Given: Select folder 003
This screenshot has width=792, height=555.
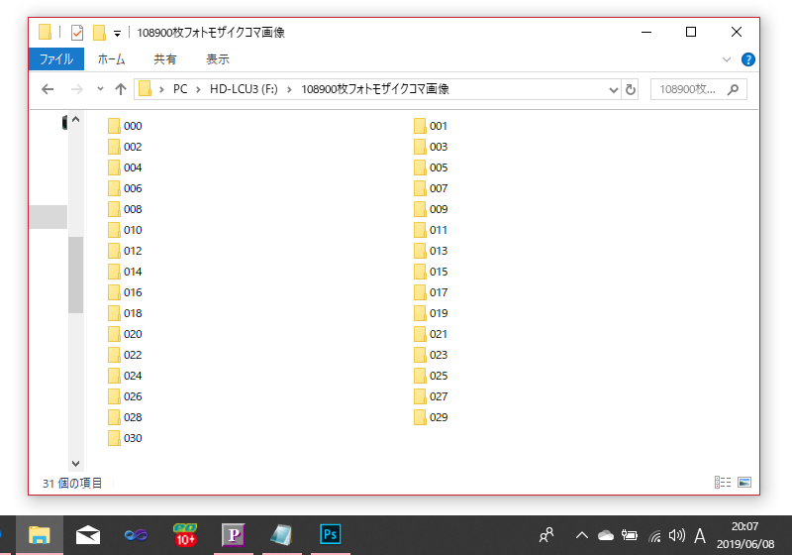Looking at the screenshot, I should coord(431,147).
